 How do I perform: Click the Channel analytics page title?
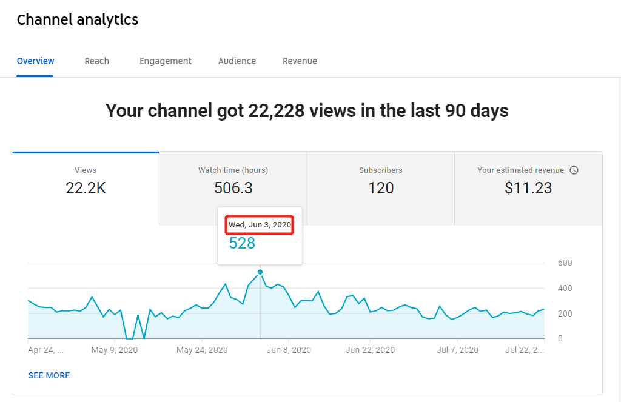pos(78,20)
